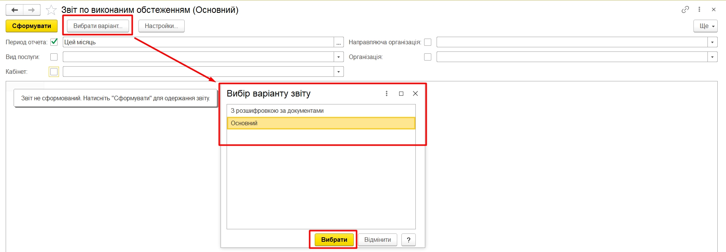
Task: Open three-dots menu in variant selection dialog
Action: tap(386, 93)
